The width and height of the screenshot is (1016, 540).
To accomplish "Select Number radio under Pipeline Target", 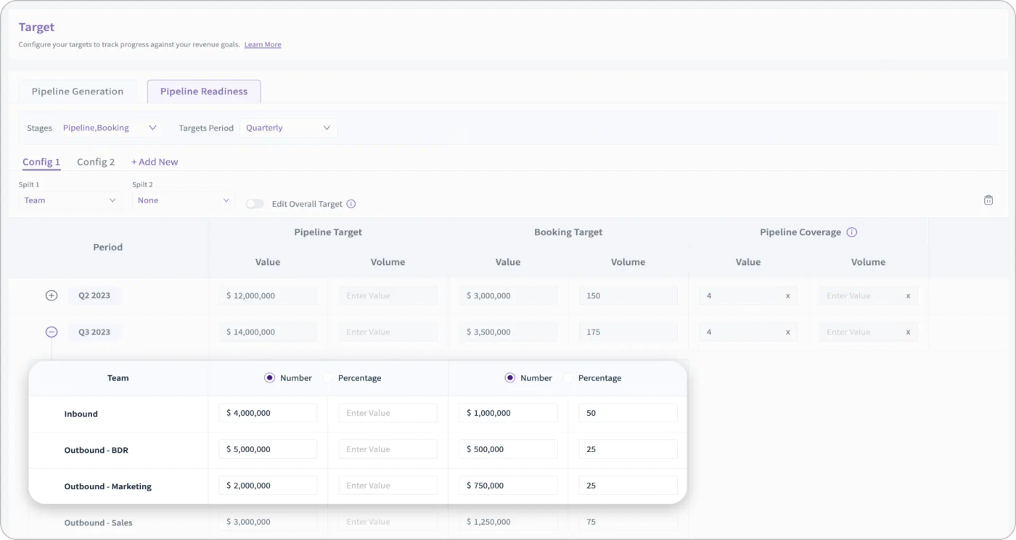I will pyautogui.click(x=270, y=378).
